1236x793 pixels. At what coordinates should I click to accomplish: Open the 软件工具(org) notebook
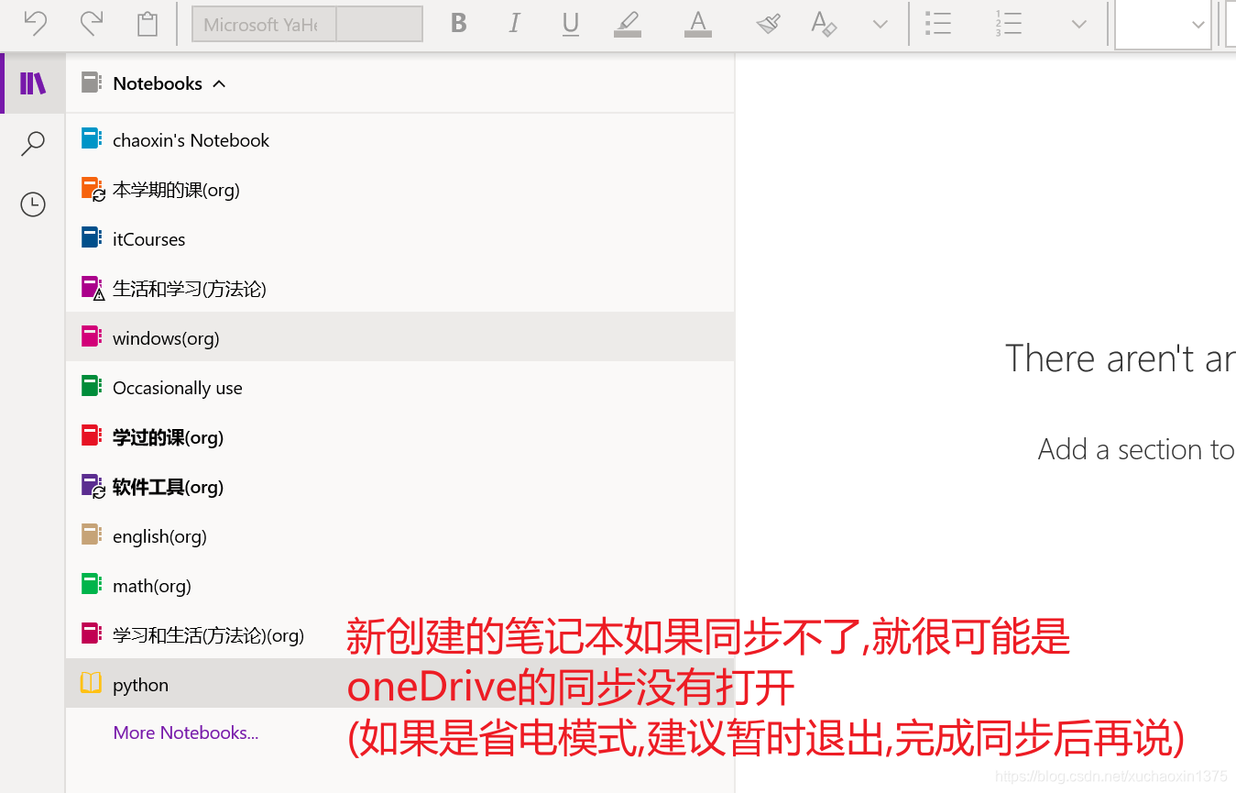[400, 487]
